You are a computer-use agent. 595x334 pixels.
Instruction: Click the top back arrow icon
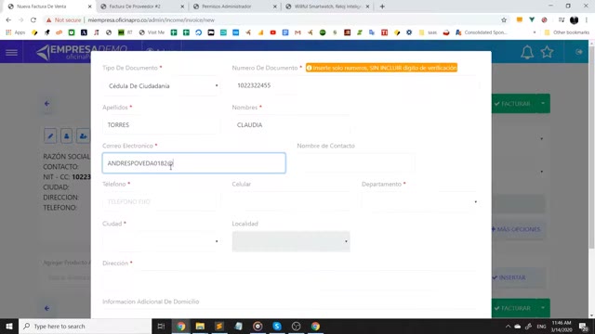[x=46, y=103]
